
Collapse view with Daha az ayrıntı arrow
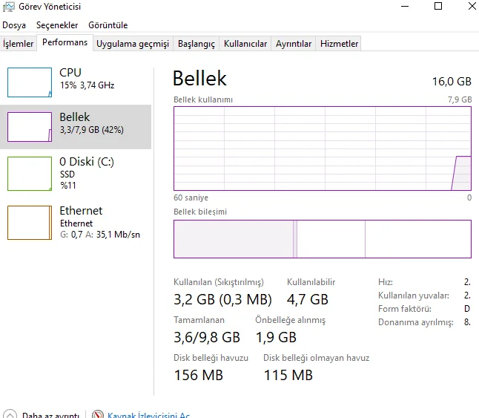[x=10, y=415]
